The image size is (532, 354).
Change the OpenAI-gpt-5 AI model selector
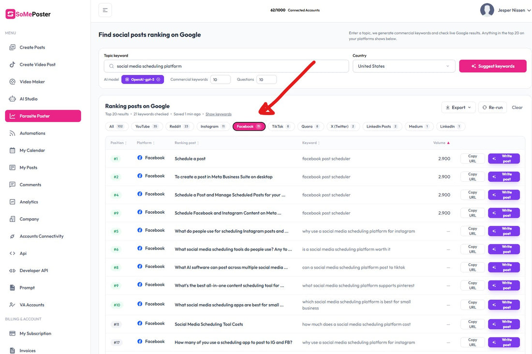click(x=143, y=79)
